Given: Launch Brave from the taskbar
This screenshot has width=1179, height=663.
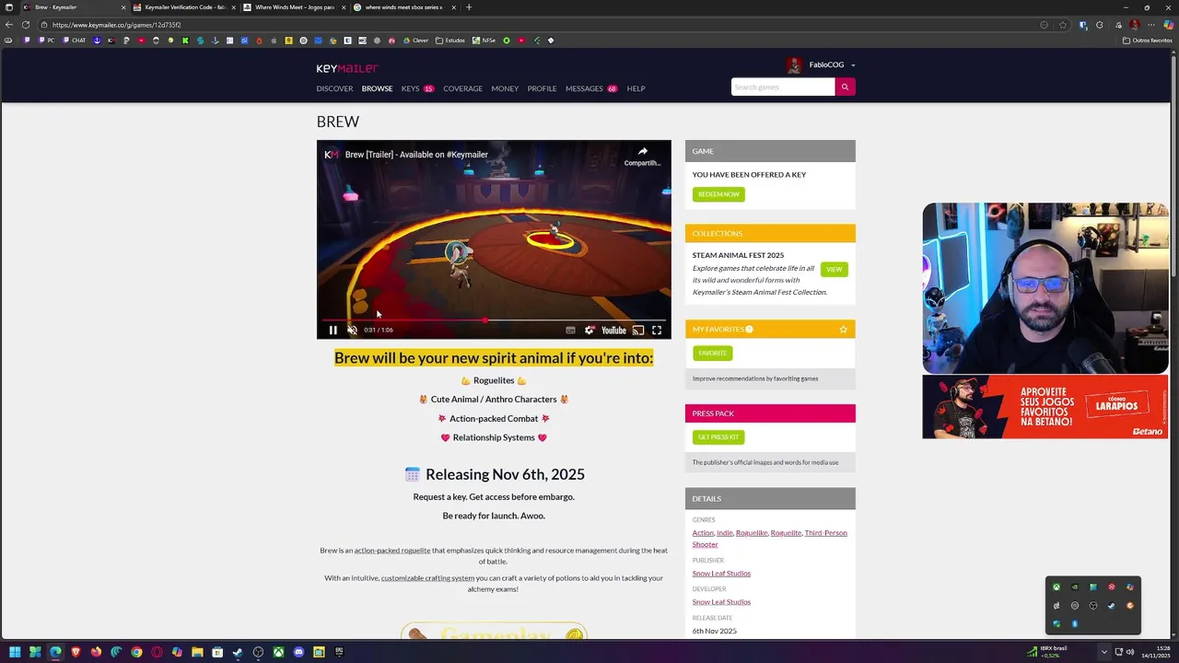Looking at the screenshot, I should coord(76,652).
